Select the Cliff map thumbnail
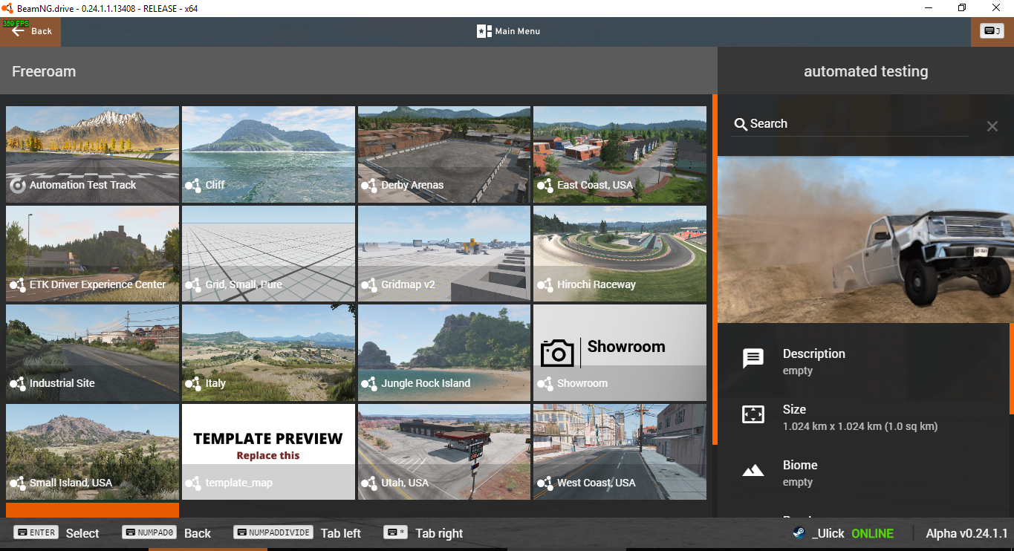 click(268, 154)
